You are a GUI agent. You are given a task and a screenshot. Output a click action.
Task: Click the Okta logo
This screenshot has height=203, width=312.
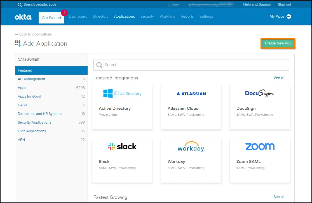pyautogui.click(x=23, y=17)
